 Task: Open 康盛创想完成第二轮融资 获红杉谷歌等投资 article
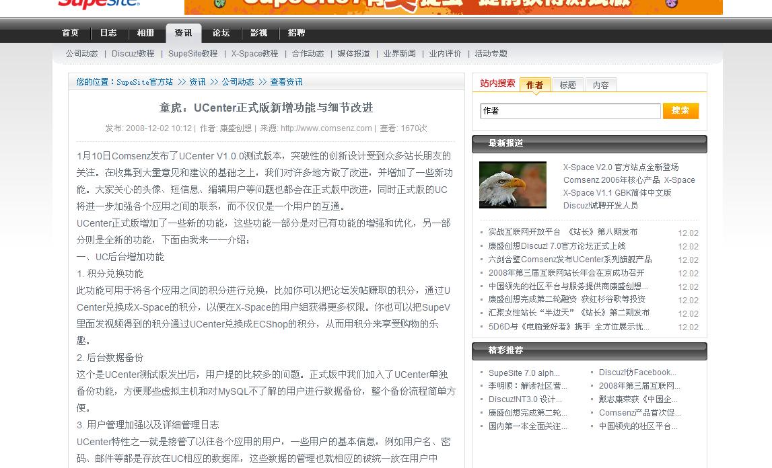pos(567,299)
